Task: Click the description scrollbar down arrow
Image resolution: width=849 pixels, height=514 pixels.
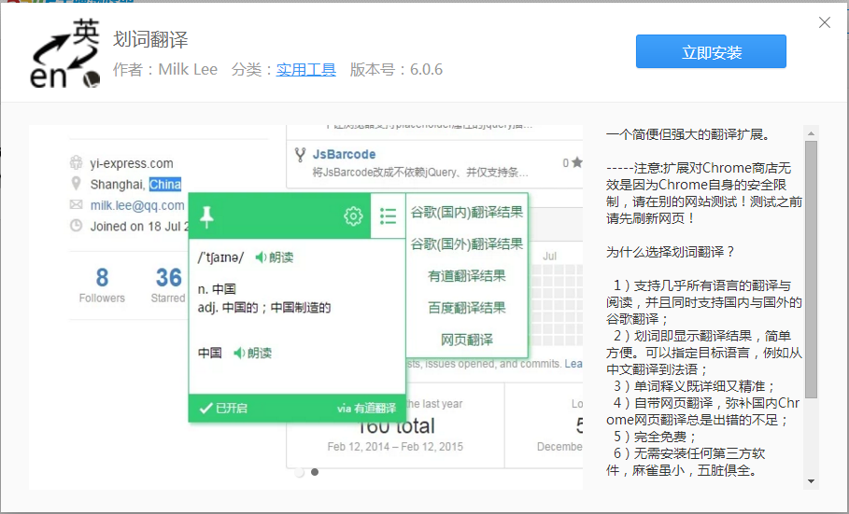Action: 811,481
